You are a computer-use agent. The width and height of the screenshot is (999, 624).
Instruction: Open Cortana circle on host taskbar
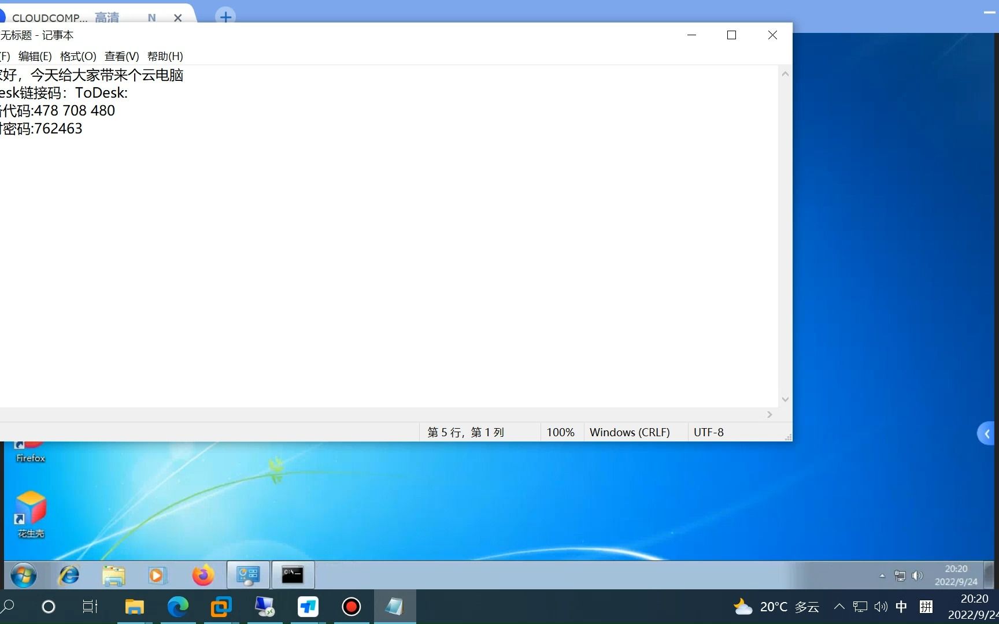[49, 607]
